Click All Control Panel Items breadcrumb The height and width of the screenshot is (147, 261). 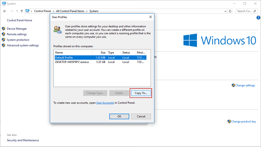point(70,11)
